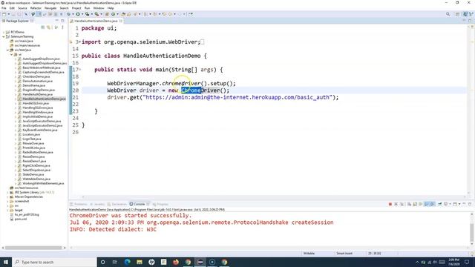Select pom.xml in Package Explorer
475x267 pixels.
click(21, 219)
